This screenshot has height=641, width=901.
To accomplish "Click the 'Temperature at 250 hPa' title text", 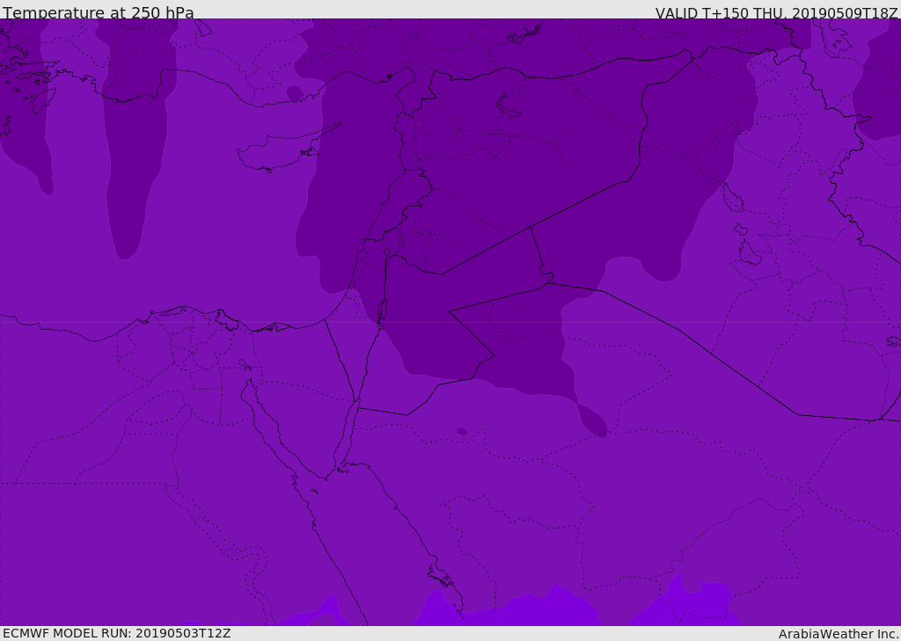I will [99, 12].
